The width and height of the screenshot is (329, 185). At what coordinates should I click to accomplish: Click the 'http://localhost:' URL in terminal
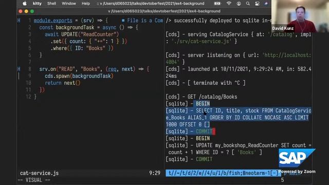pos(286,55)
